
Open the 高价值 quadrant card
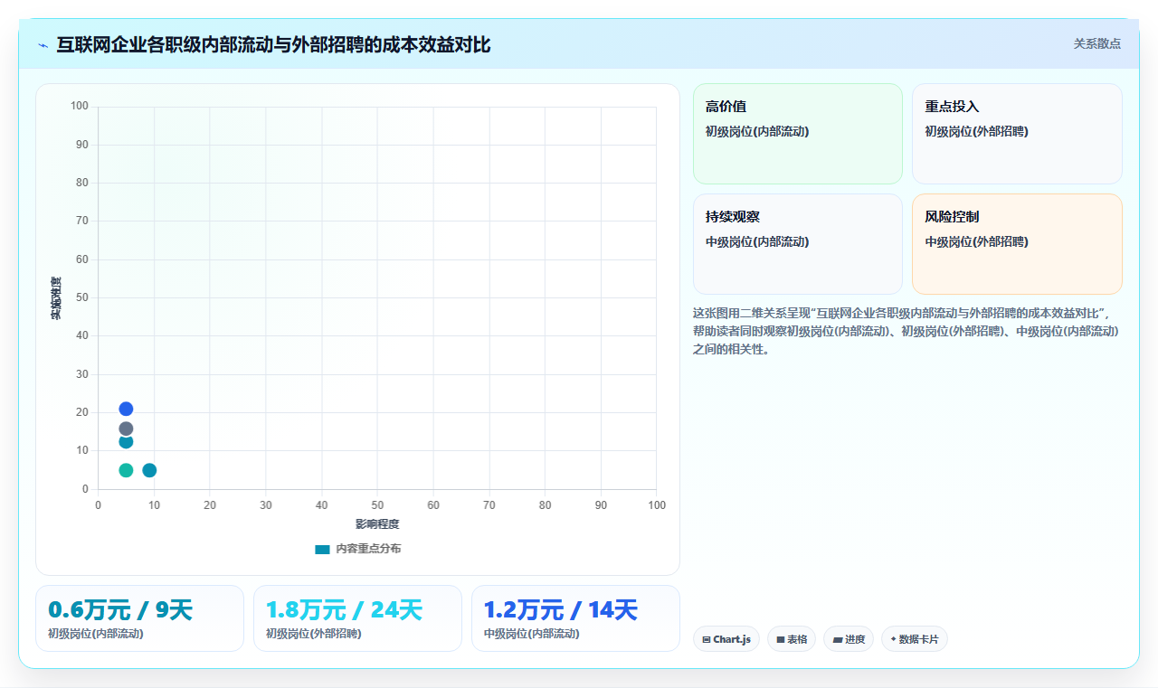[x=798, y=134]
